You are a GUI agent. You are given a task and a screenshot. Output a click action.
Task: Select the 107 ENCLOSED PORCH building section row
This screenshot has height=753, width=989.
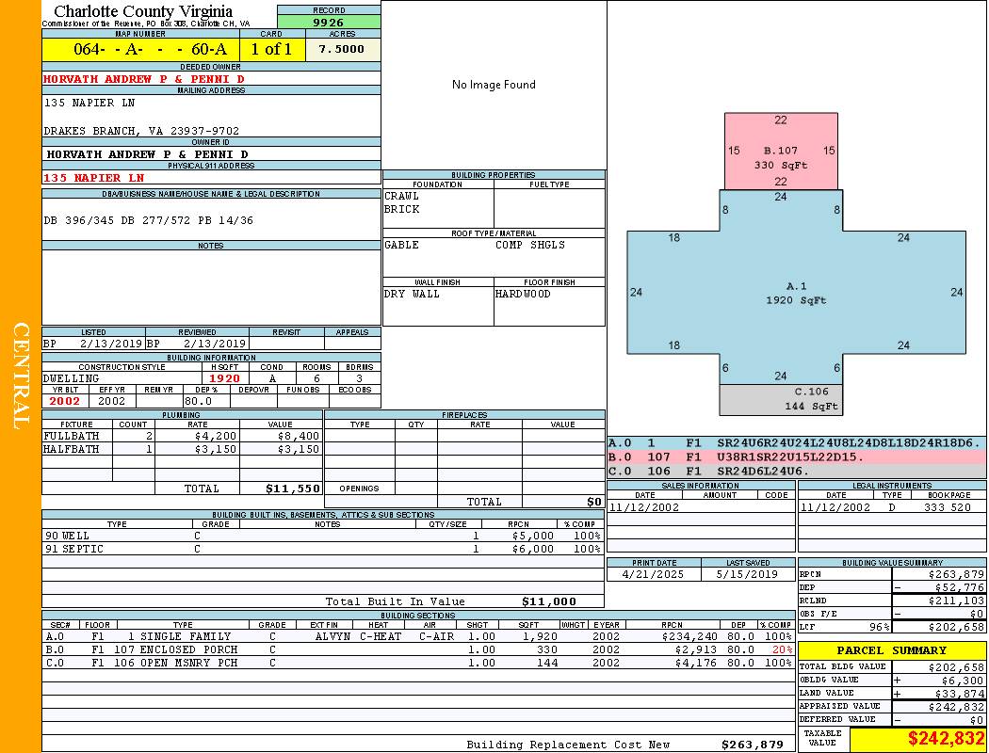[x=418, y=649]
